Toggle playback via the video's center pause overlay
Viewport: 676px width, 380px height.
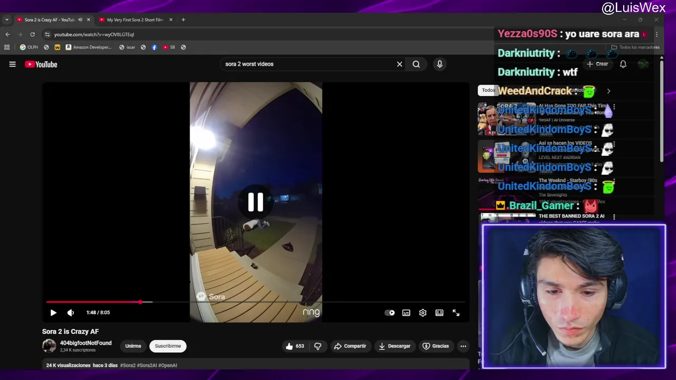point(256,202)
